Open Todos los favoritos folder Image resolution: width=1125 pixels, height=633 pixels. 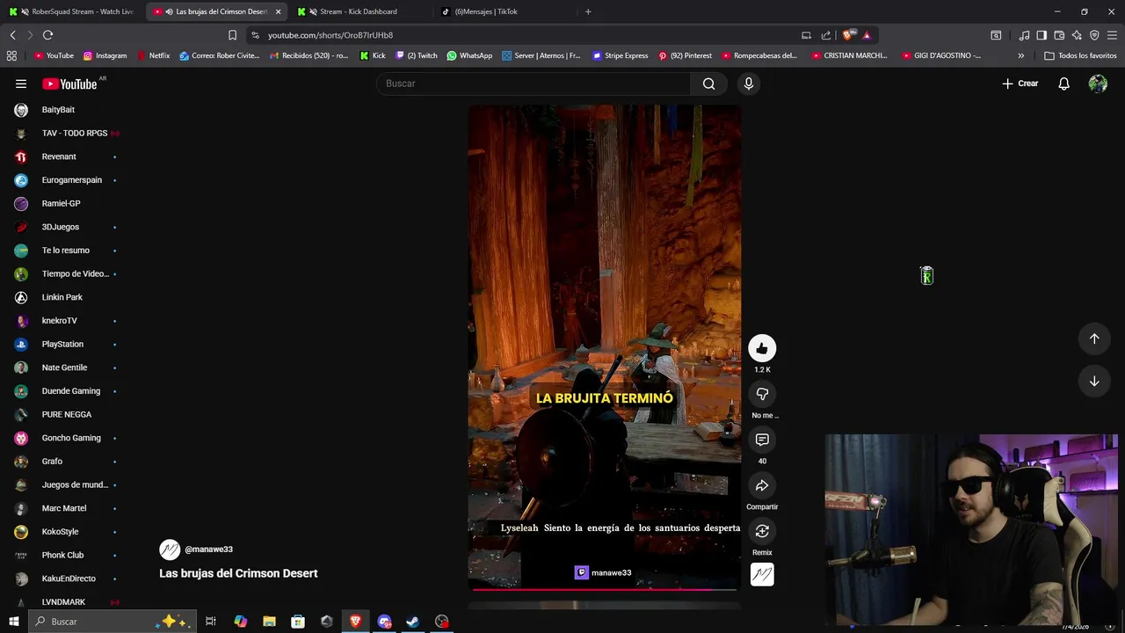(1080, 55)
